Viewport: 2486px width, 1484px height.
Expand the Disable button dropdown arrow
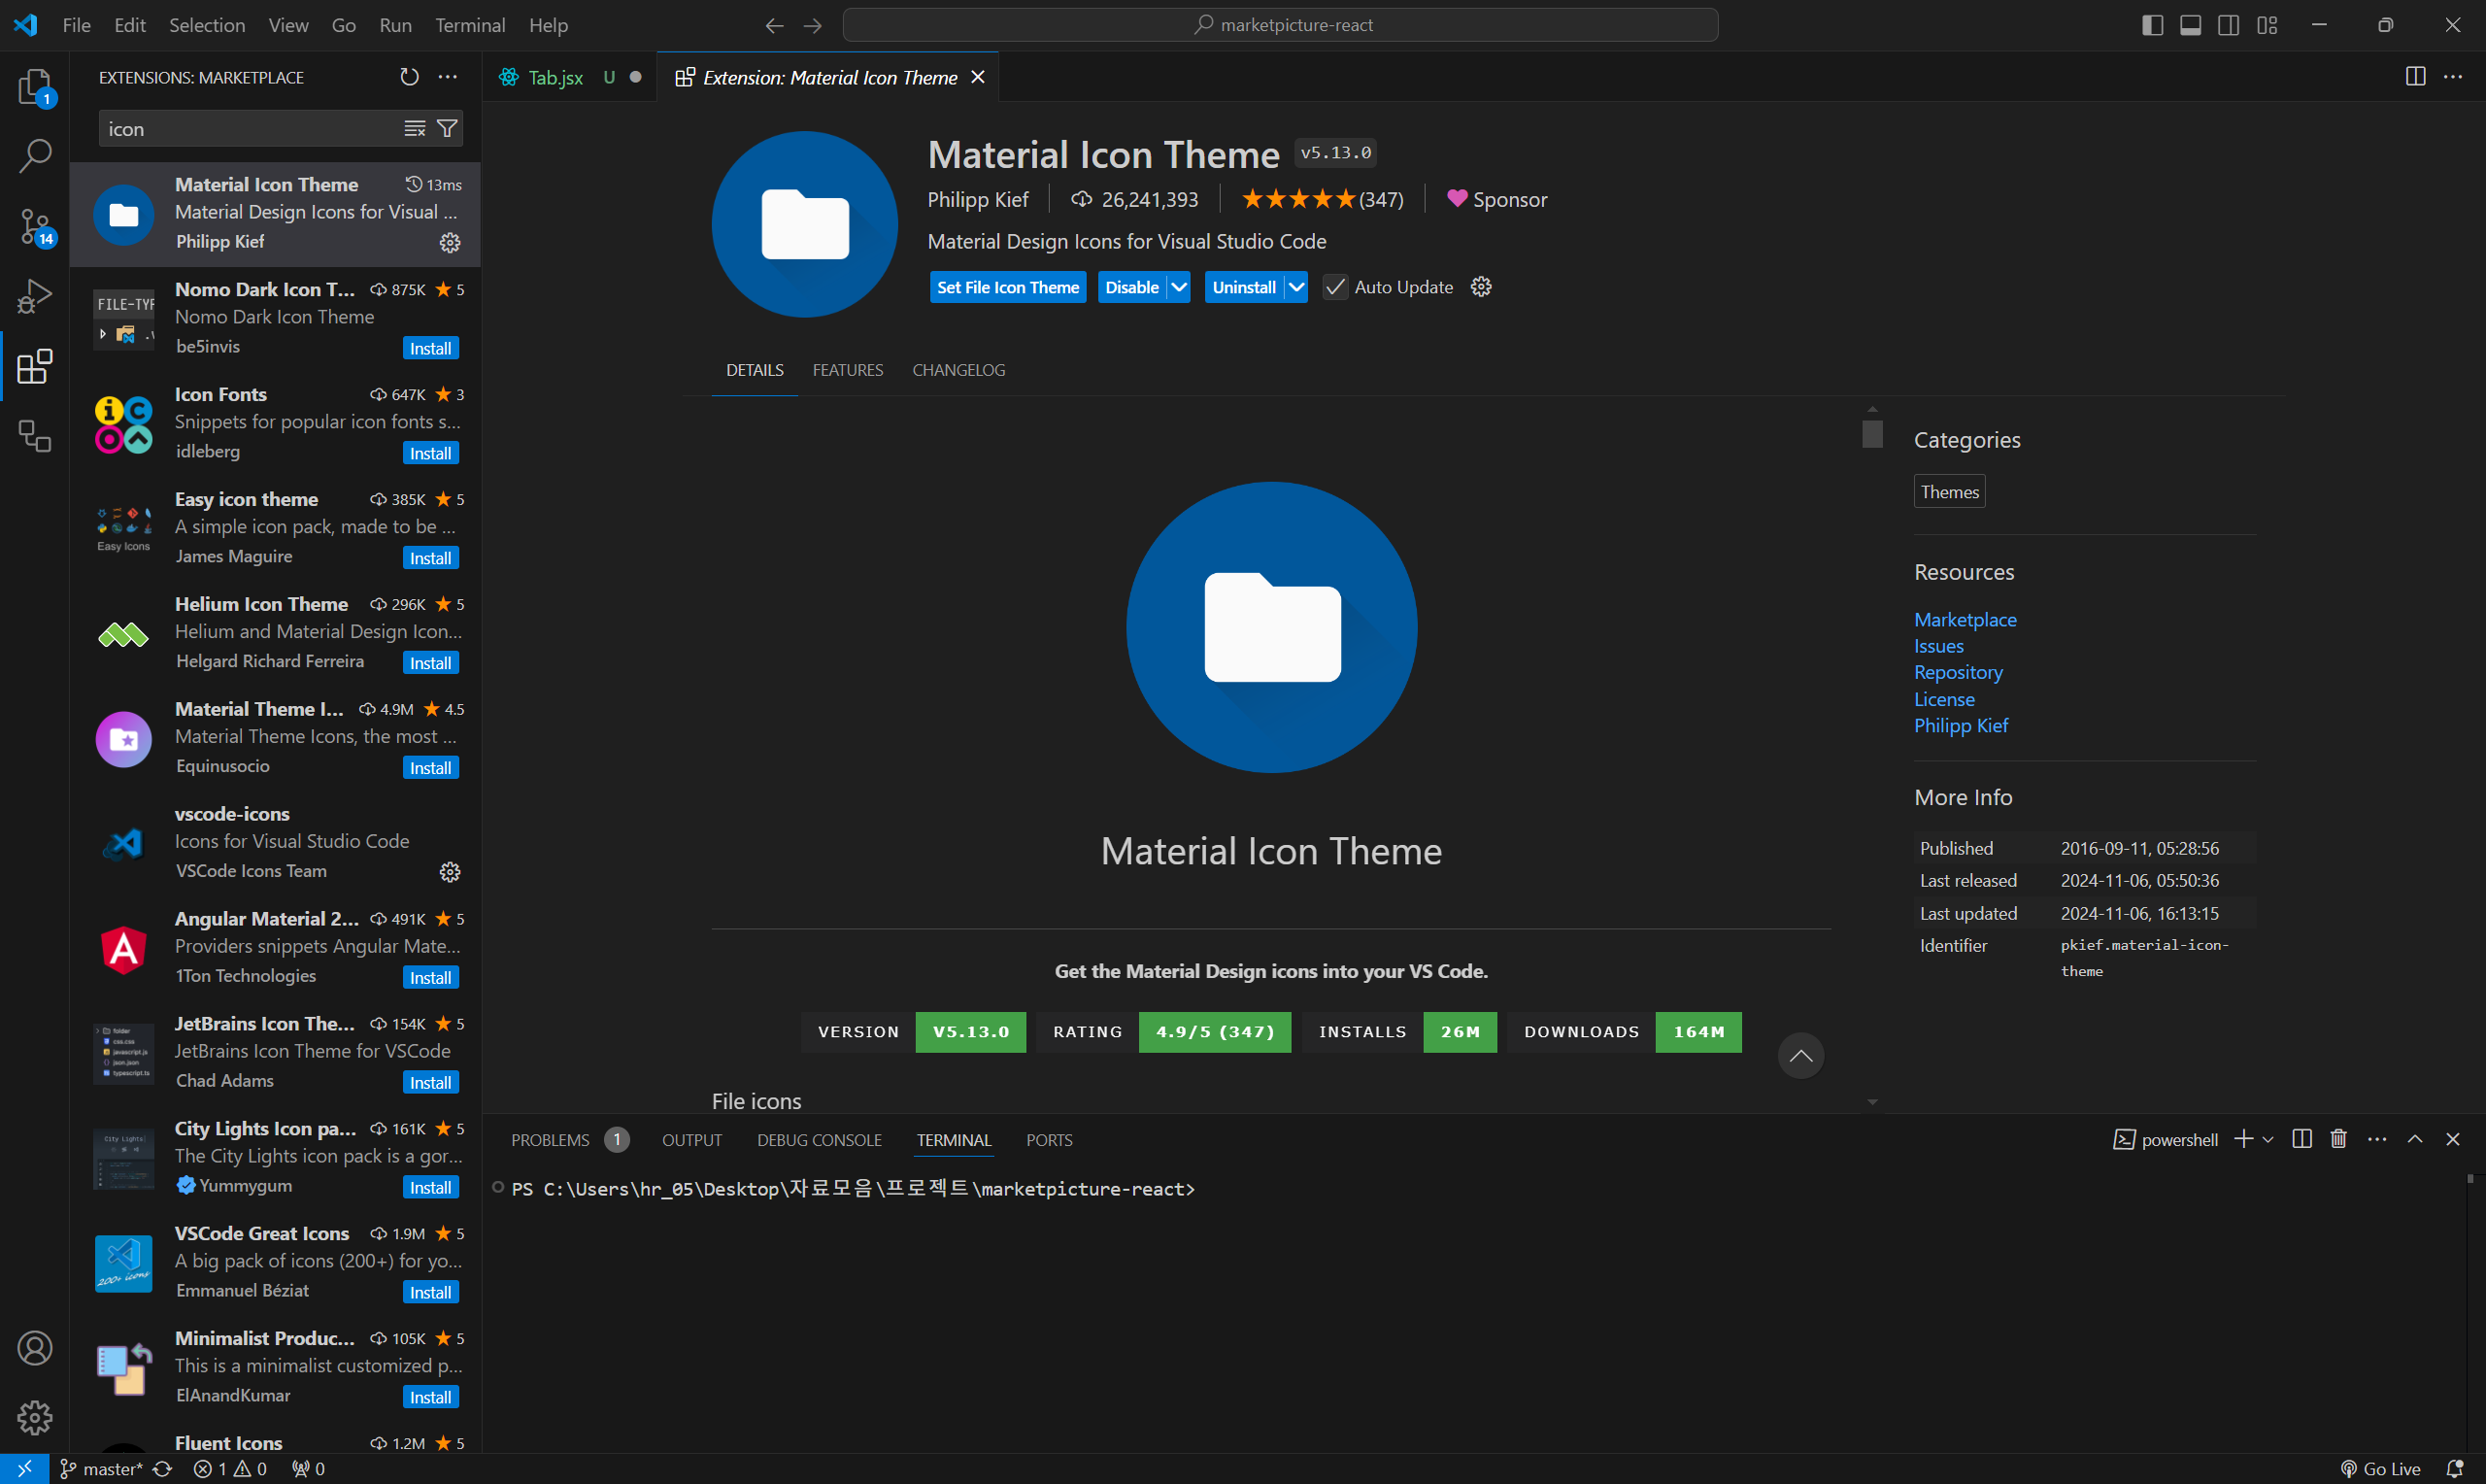click(1180, 287)
